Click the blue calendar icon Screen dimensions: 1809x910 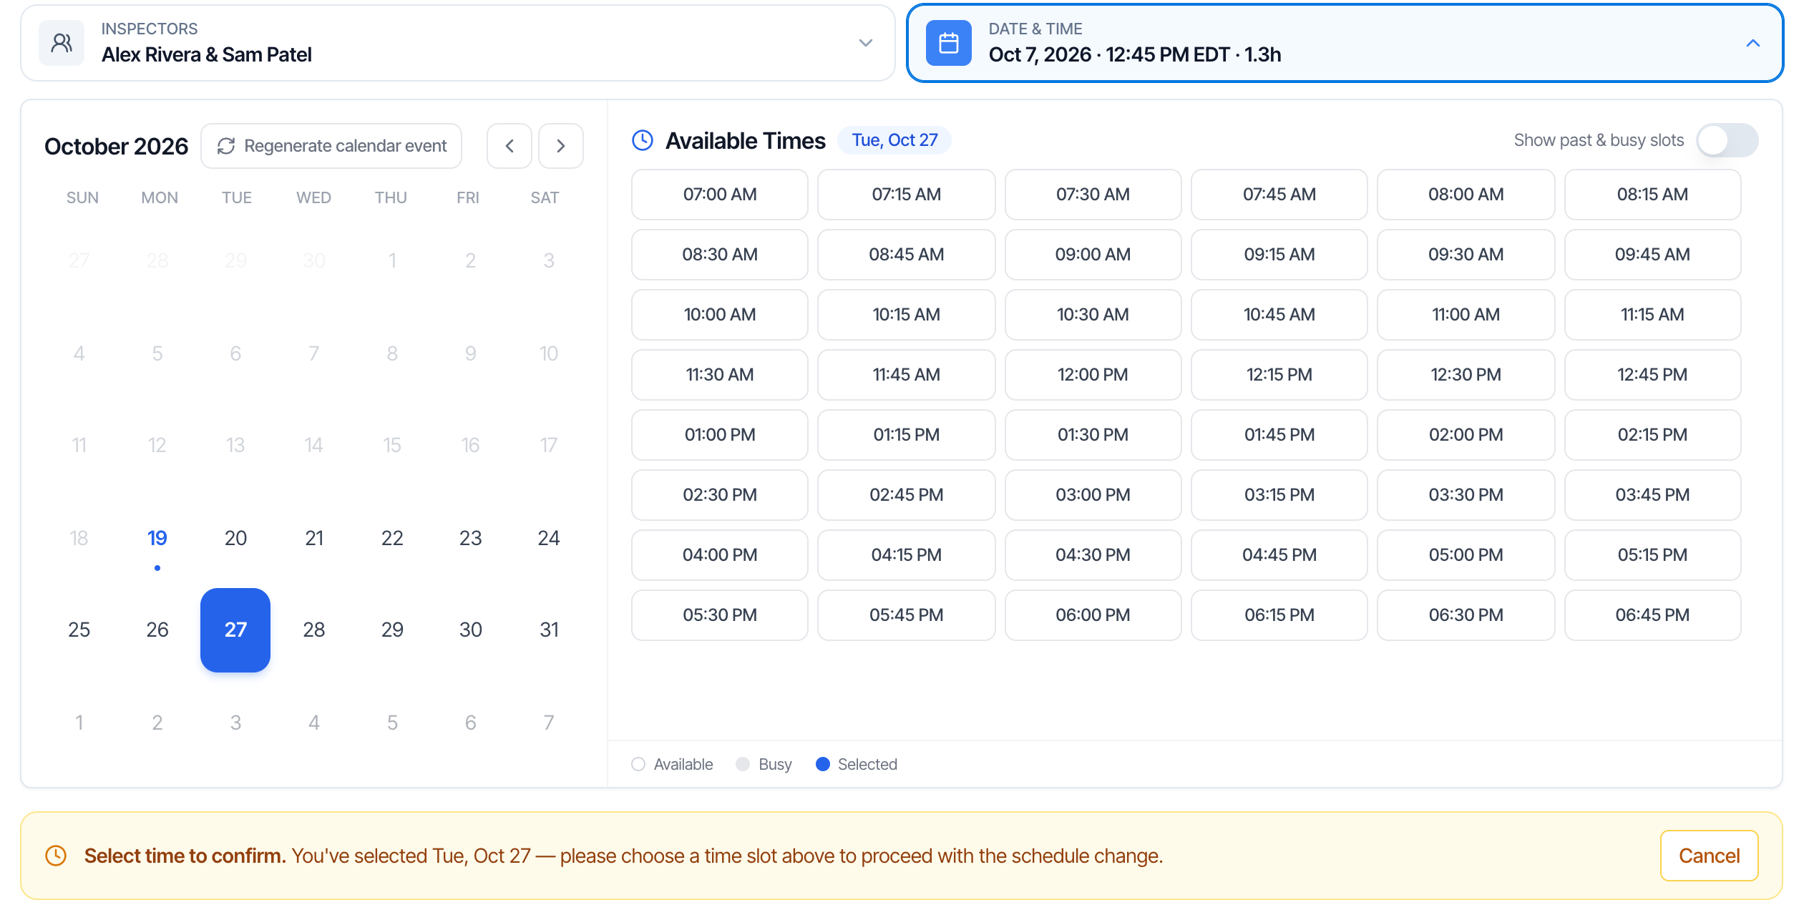pyautogui.click(x=948, y=43)
